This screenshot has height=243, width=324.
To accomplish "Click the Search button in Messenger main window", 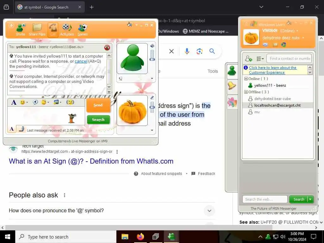I will 299,199.
